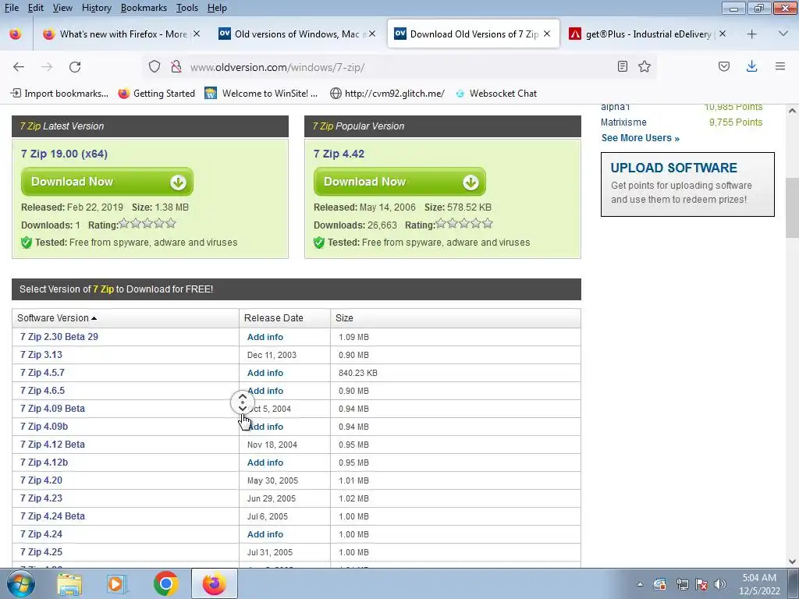Click the insecure connection padlock icon
The image size is (799, 599).
coord(176,67)
